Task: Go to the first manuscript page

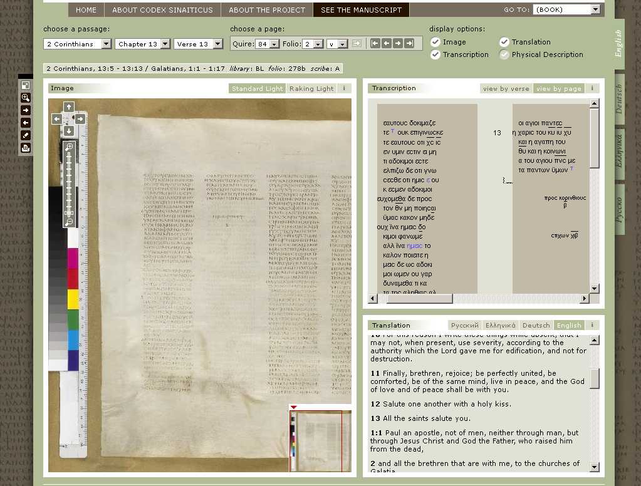Action: pos(375,43)
